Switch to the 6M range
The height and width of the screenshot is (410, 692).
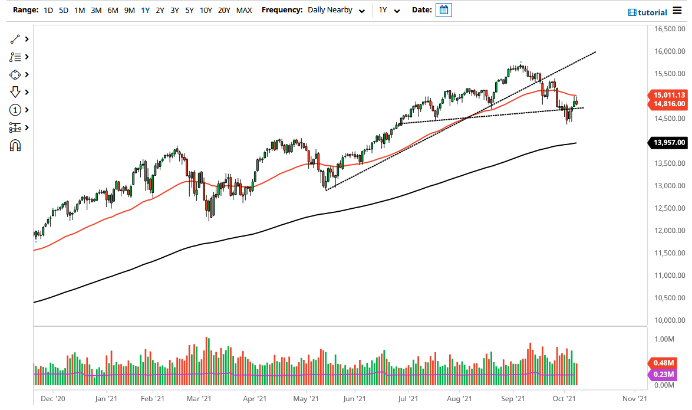(x=113, y=10)
